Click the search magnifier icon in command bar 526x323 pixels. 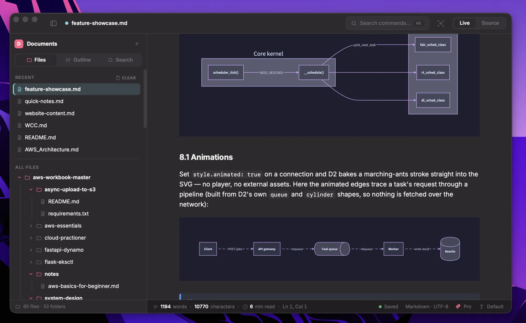coord(354,23)
